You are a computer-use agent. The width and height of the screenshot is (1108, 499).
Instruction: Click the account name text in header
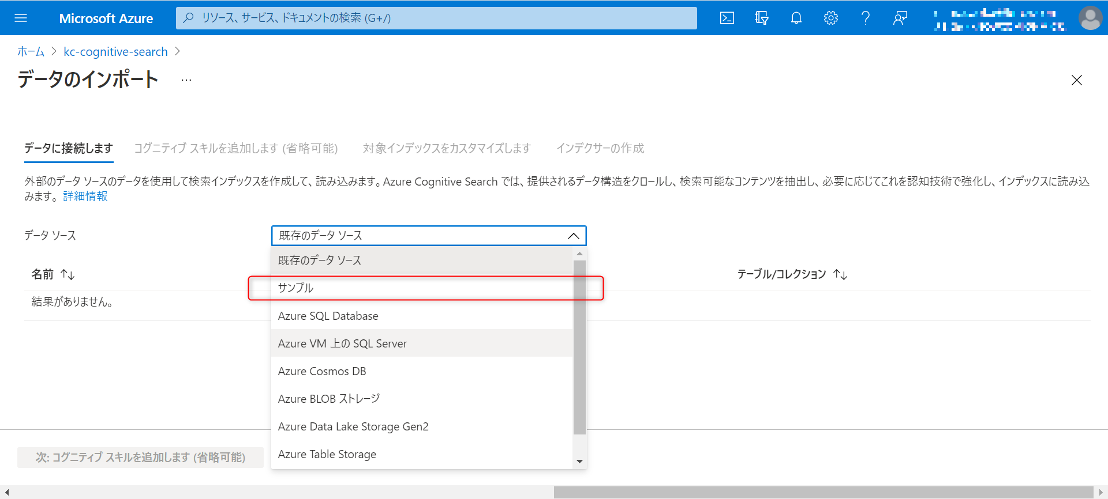pos(1000,19)
